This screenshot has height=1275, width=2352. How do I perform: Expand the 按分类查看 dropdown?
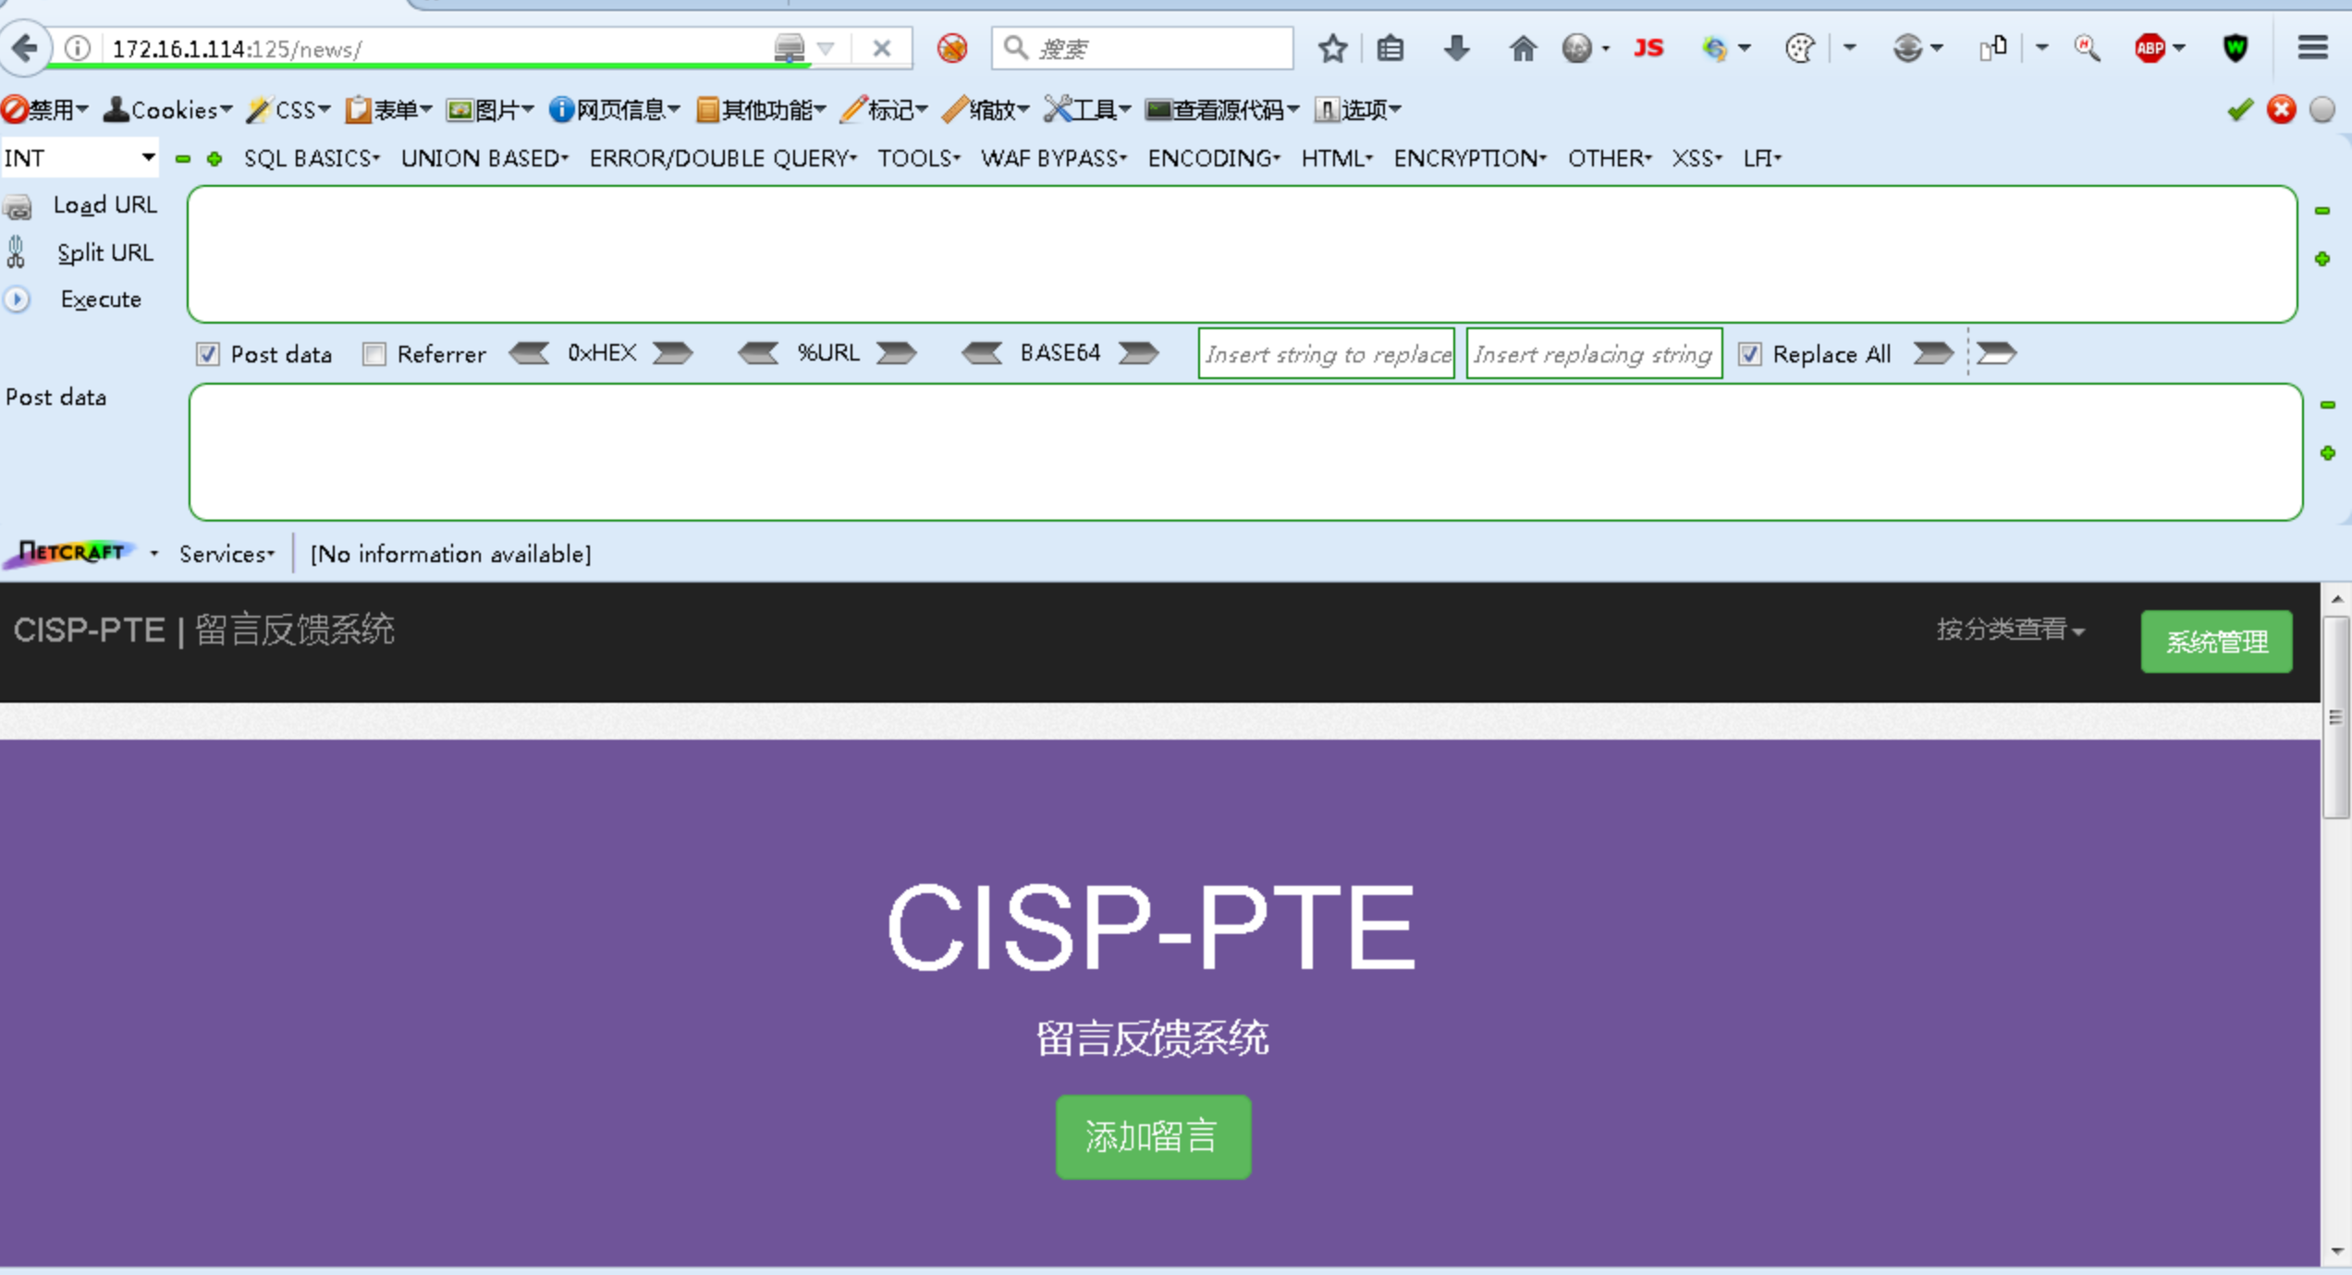click(x=2010, y=631)
